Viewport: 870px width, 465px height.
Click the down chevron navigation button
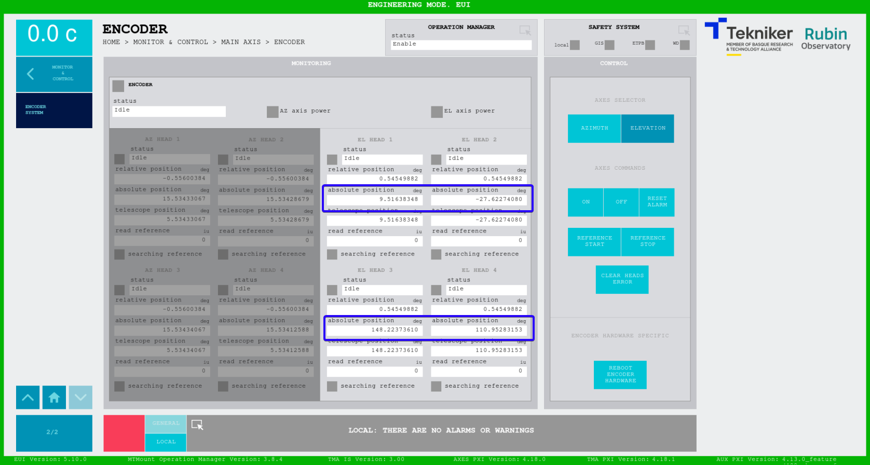coord(80,398)
